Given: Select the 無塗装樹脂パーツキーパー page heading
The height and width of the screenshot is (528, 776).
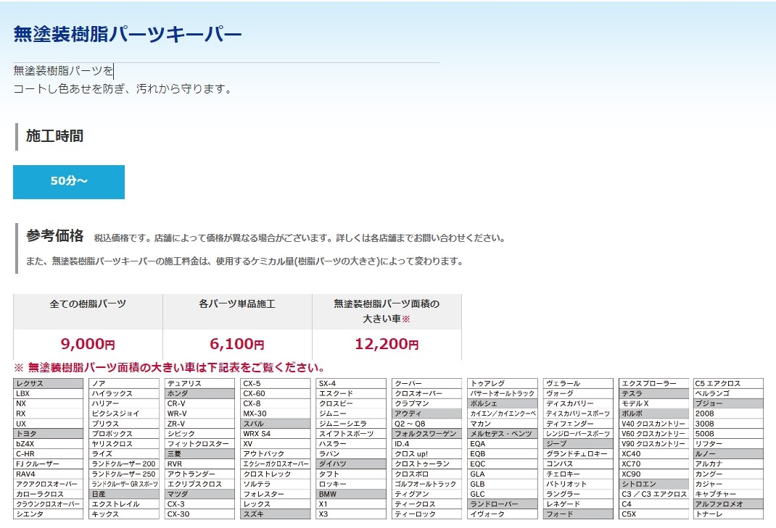Looking at the screenshot, I should point(128,34).
